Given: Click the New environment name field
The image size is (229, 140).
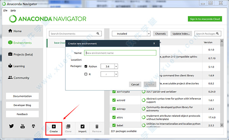Looking at the screenshot, I should (120, 53).
